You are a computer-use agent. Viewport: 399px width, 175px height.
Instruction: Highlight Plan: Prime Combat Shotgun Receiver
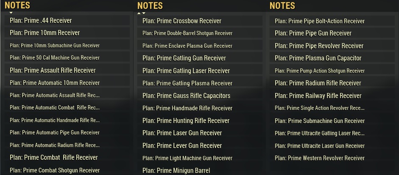(x=55, y=170)
